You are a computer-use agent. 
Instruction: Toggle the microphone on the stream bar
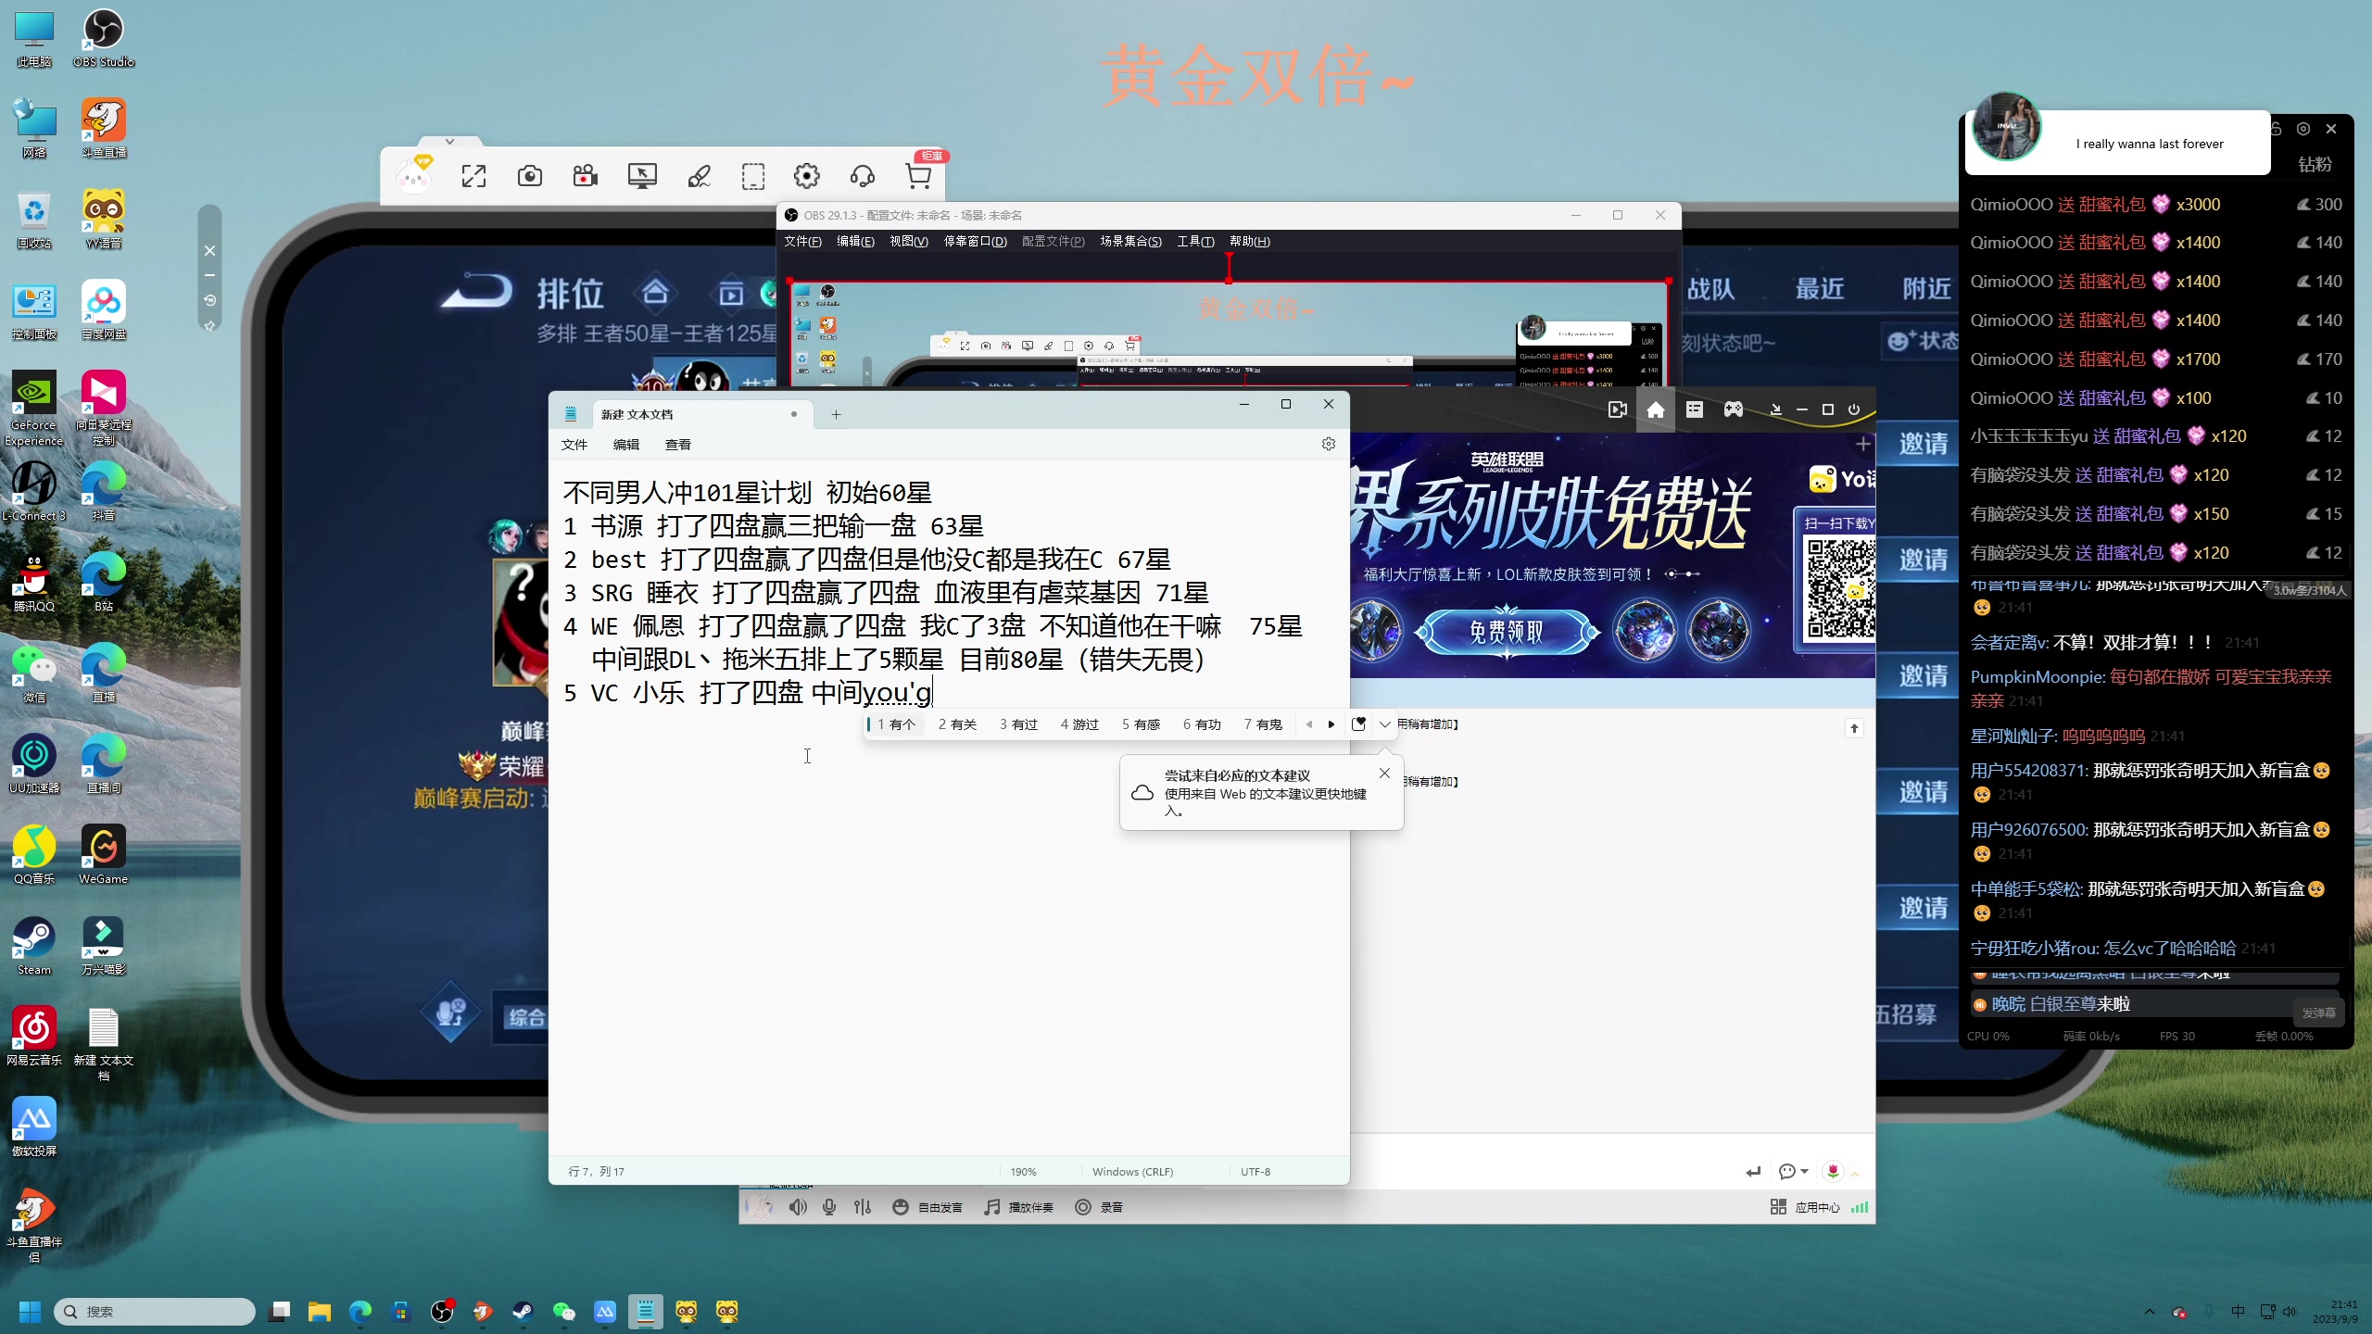point(829,1207)
